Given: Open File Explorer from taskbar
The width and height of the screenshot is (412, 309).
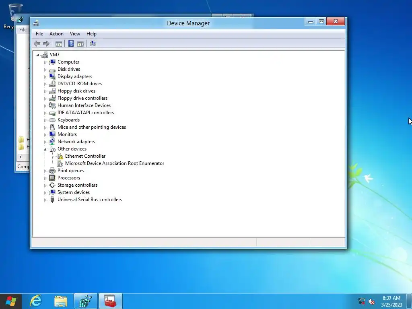Looking at the screenshot, I should (x=61, y=301).
